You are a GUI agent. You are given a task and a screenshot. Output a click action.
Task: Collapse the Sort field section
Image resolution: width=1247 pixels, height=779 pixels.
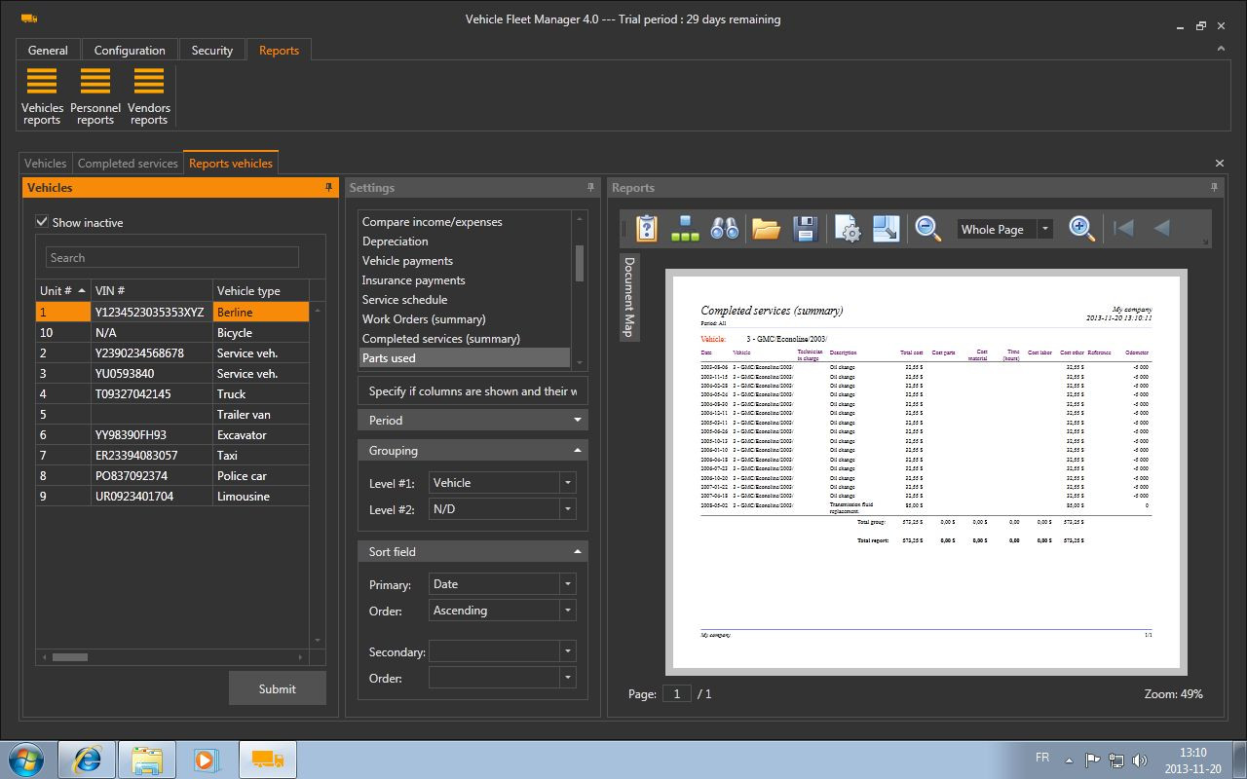coord(472,552)
